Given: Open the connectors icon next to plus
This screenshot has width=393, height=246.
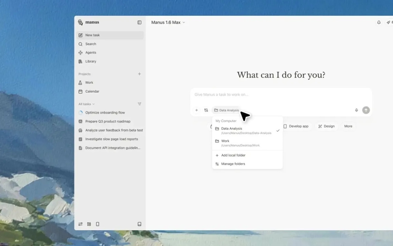Looking at the screenshot, I should point(206,110).
